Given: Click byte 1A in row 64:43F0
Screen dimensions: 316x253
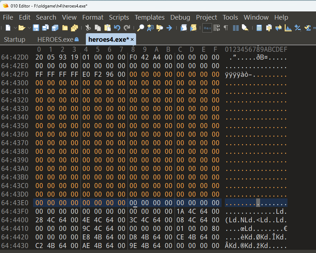Looking at the screenshot, I should coord(180,211).
